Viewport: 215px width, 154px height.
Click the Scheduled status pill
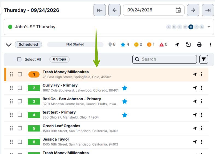[x=28, y=44]
